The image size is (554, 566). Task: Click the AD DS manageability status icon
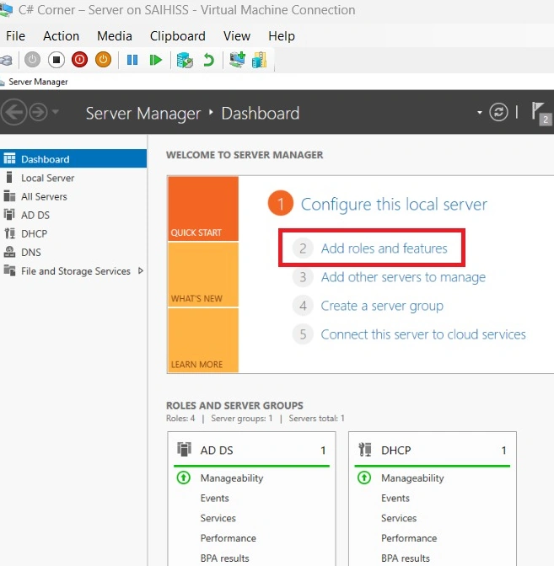click(x=184, y=478)
